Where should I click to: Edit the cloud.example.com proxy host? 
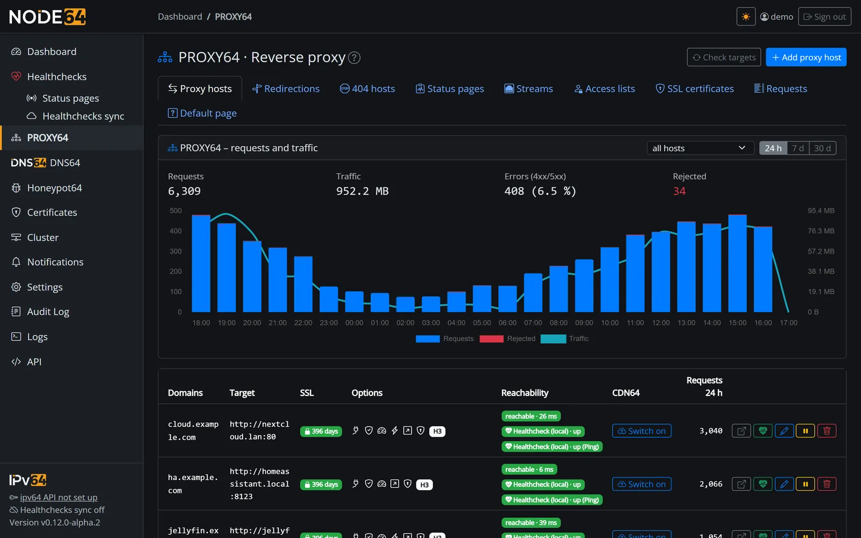coord(784,431)
